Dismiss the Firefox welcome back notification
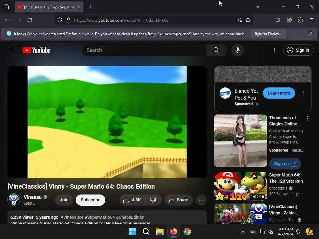This screenshot has height=239, width=319. (311, 33)
